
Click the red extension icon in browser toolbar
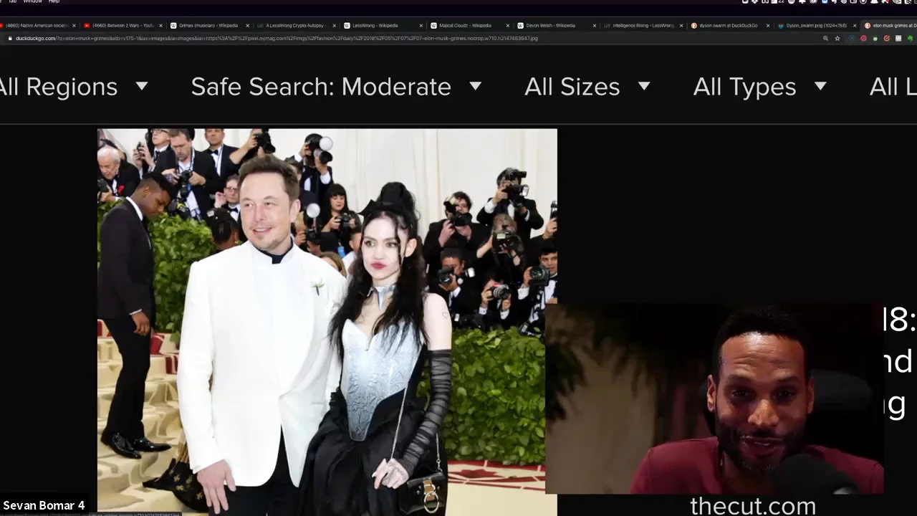pyautogui.click(x=863, y=39)
